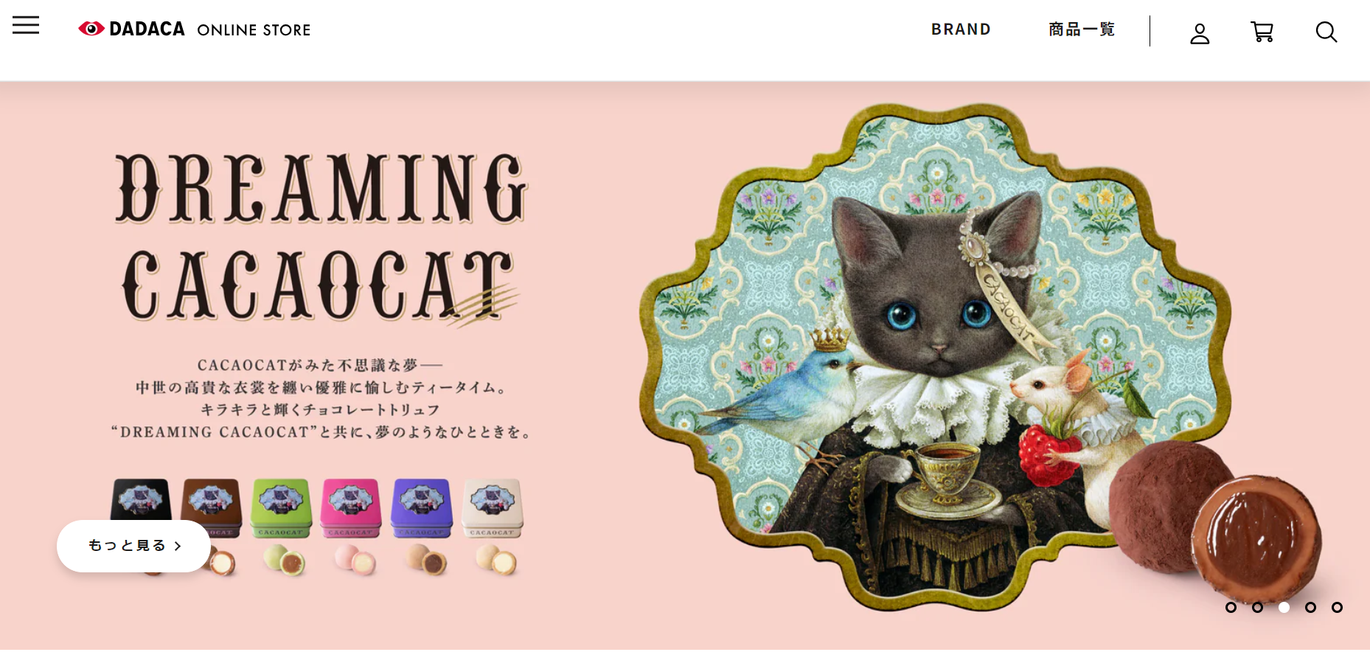Click the もっと見る button

coord(133,546)
